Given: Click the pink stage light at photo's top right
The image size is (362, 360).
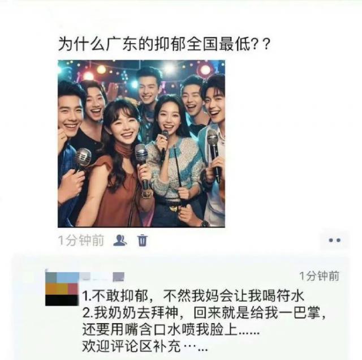Looking at the screenshot, I should click(x=205, y=69).
